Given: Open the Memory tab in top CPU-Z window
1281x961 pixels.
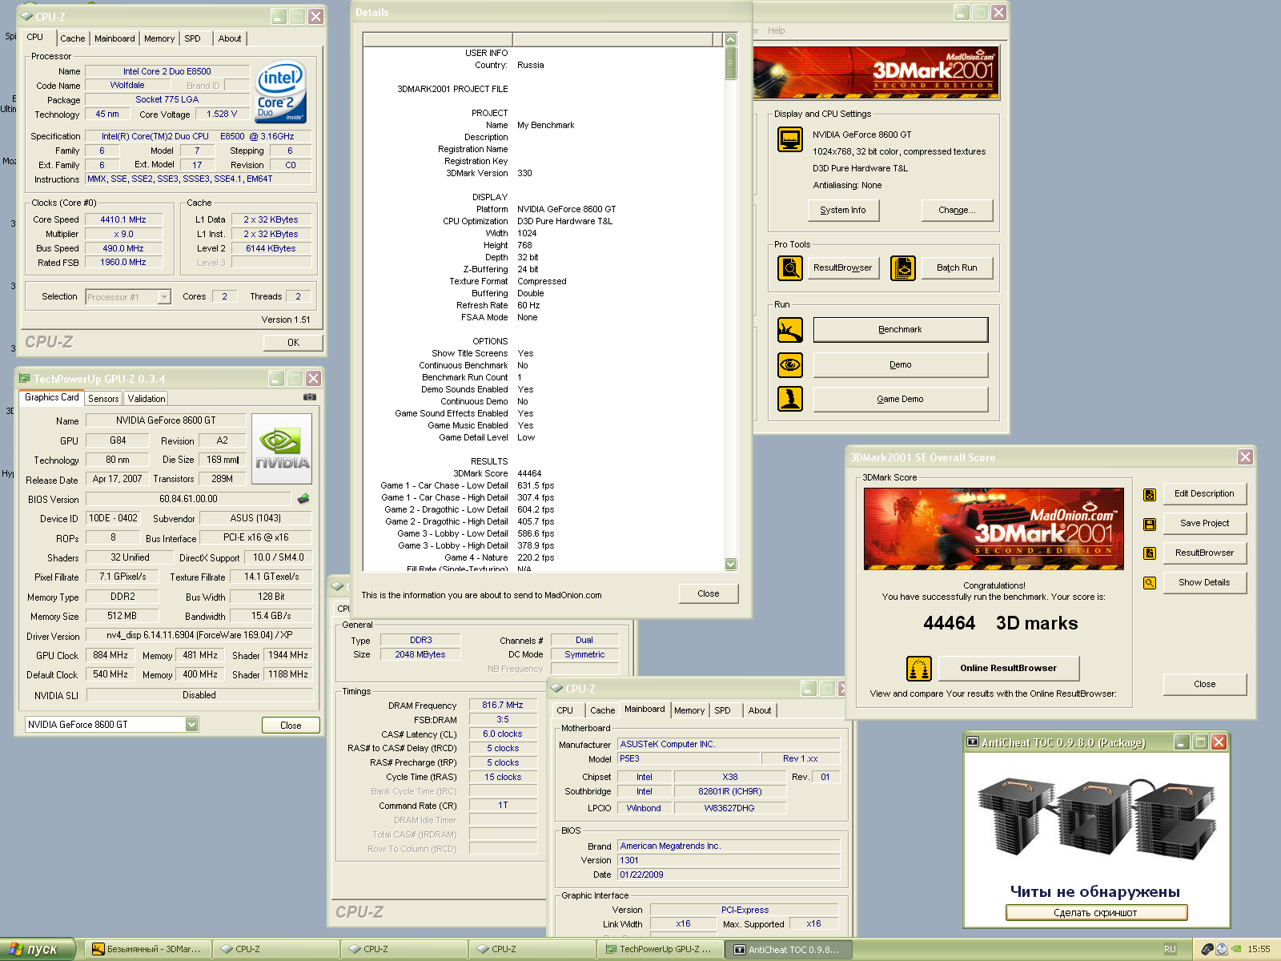Looking at the screenshot, I should click(159, 38).
